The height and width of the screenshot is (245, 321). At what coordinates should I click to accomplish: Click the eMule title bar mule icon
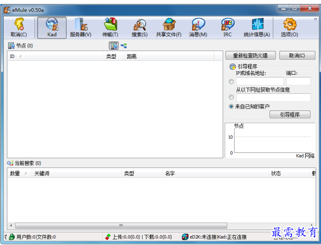click(7, 10)
